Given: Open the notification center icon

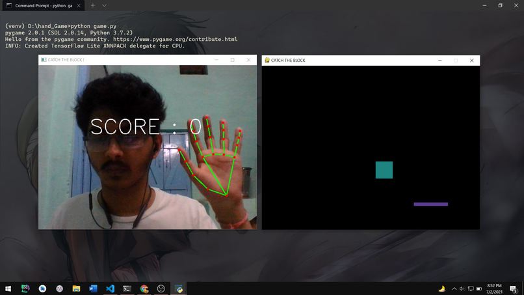Looking at the screenshot, I should pos(514,288).
